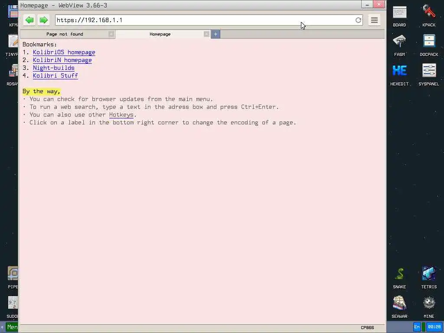Launch the TINYPAD editor icon
Image resolution: width=444 pixels, height=333 pixels.
pyautogui.click(x=12, y=45)
